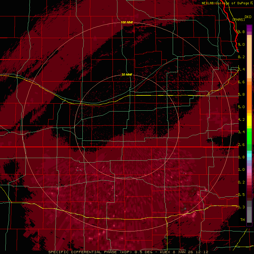Pick the cyan color bar segment near 1.8
This screenshot has width=254, height=254.
[x=249, y=155]
